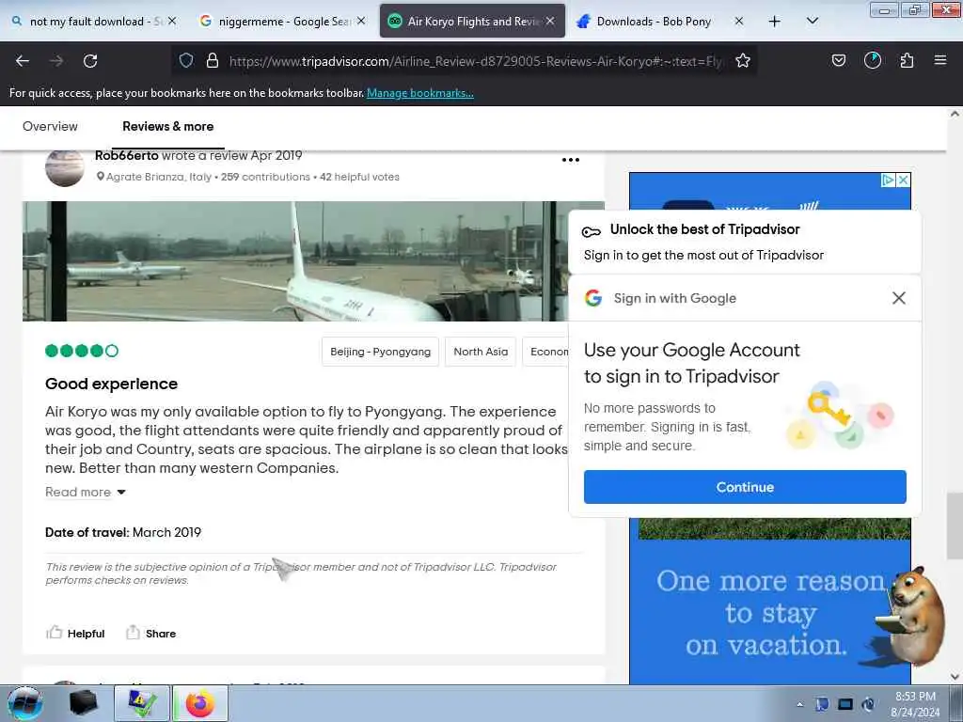Open the AdChoices info icon

888,180
